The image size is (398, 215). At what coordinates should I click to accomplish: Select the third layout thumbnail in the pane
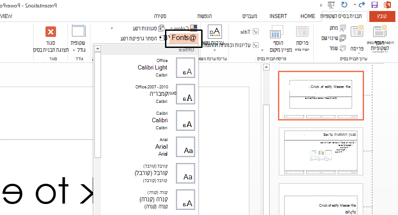pyautogui.click(x=321, y=199)
